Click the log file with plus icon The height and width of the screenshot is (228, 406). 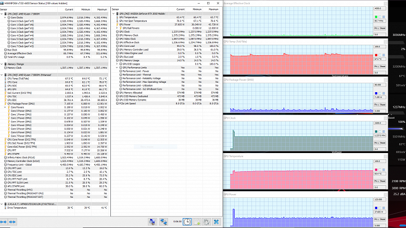click(x=196, y=222)
